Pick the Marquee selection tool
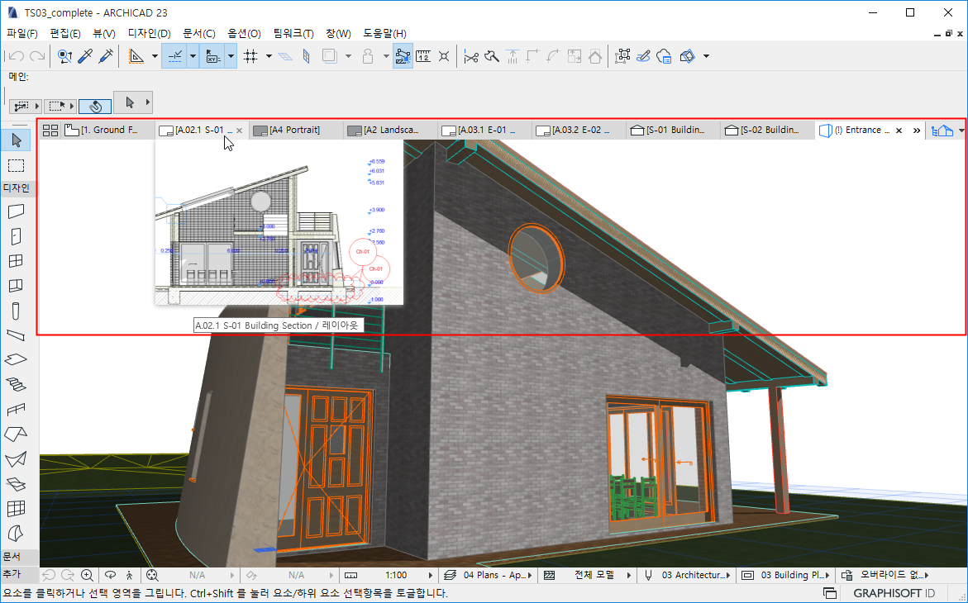The width and height of the screenshot is (968, 603). point(16,165)
